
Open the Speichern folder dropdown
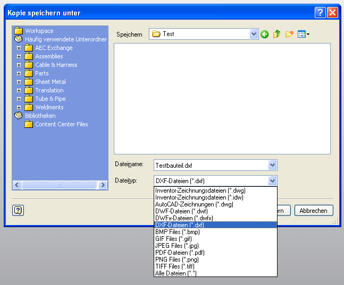click(x=254, y=34)
